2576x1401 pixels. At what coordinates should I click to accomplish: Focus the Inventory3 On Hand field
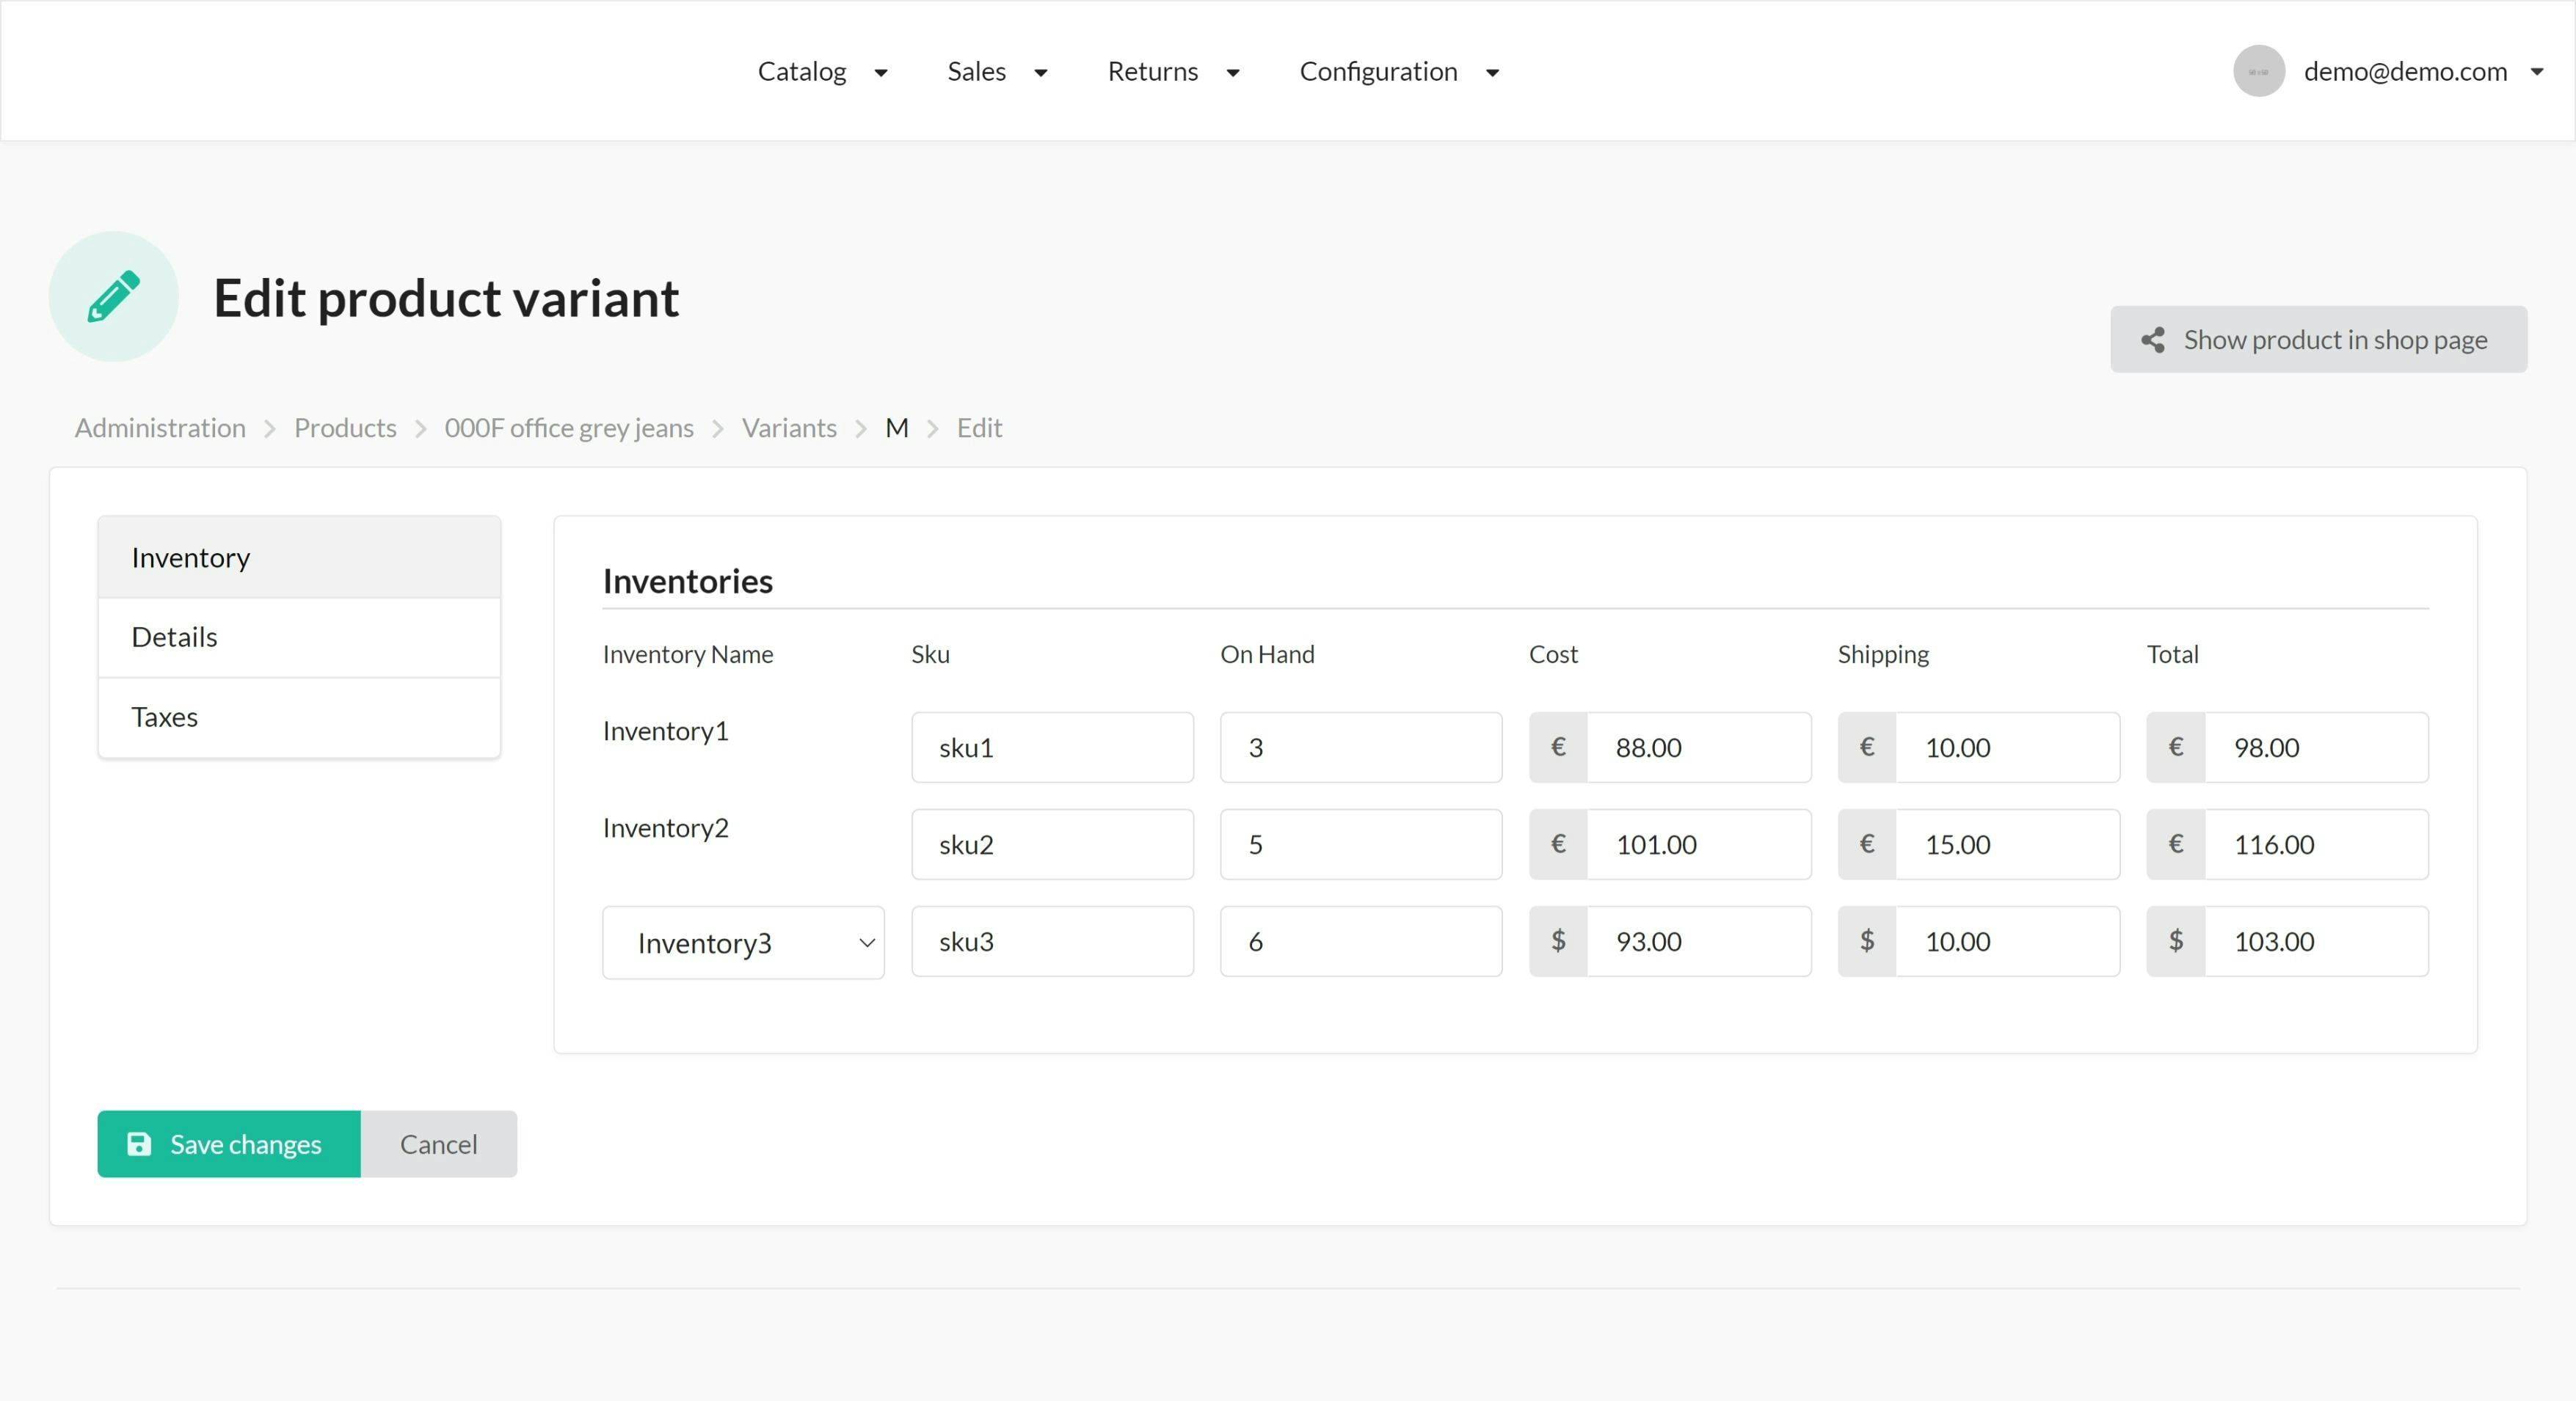click(1361, 940)
